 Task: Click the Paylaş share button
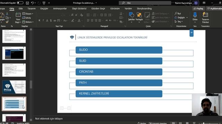coord(198,9)
